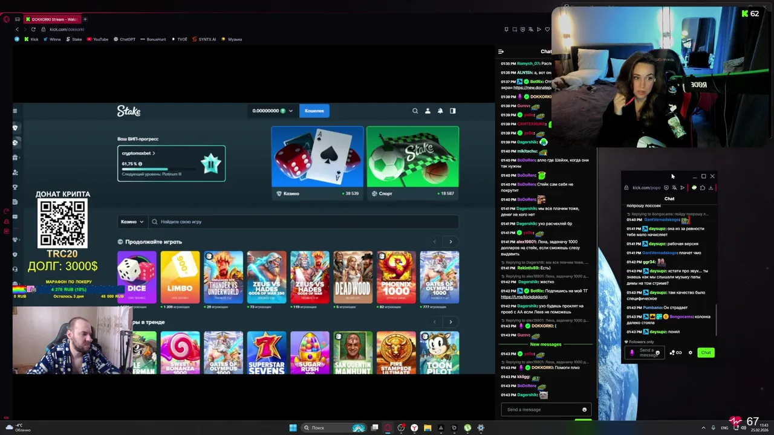
Task: Show next games in Продолжайте играть
Action: point(450,242)
